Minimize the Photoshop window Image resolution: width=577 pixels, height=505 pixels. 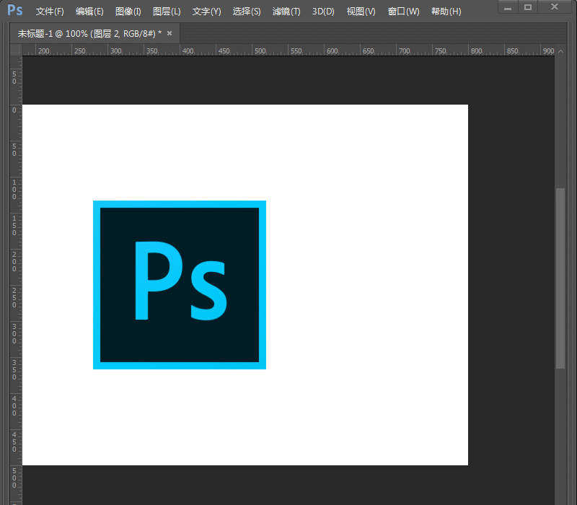[x=508, y=6]
